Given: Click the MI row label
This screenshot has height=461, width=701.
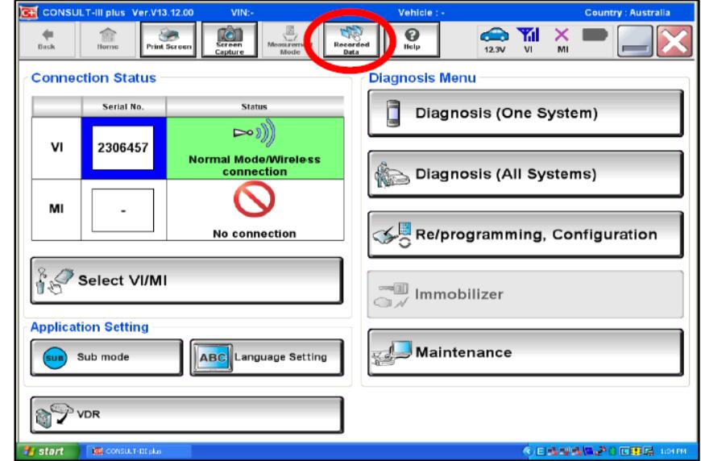Looking at the screenshot, I should click(56, 210).
